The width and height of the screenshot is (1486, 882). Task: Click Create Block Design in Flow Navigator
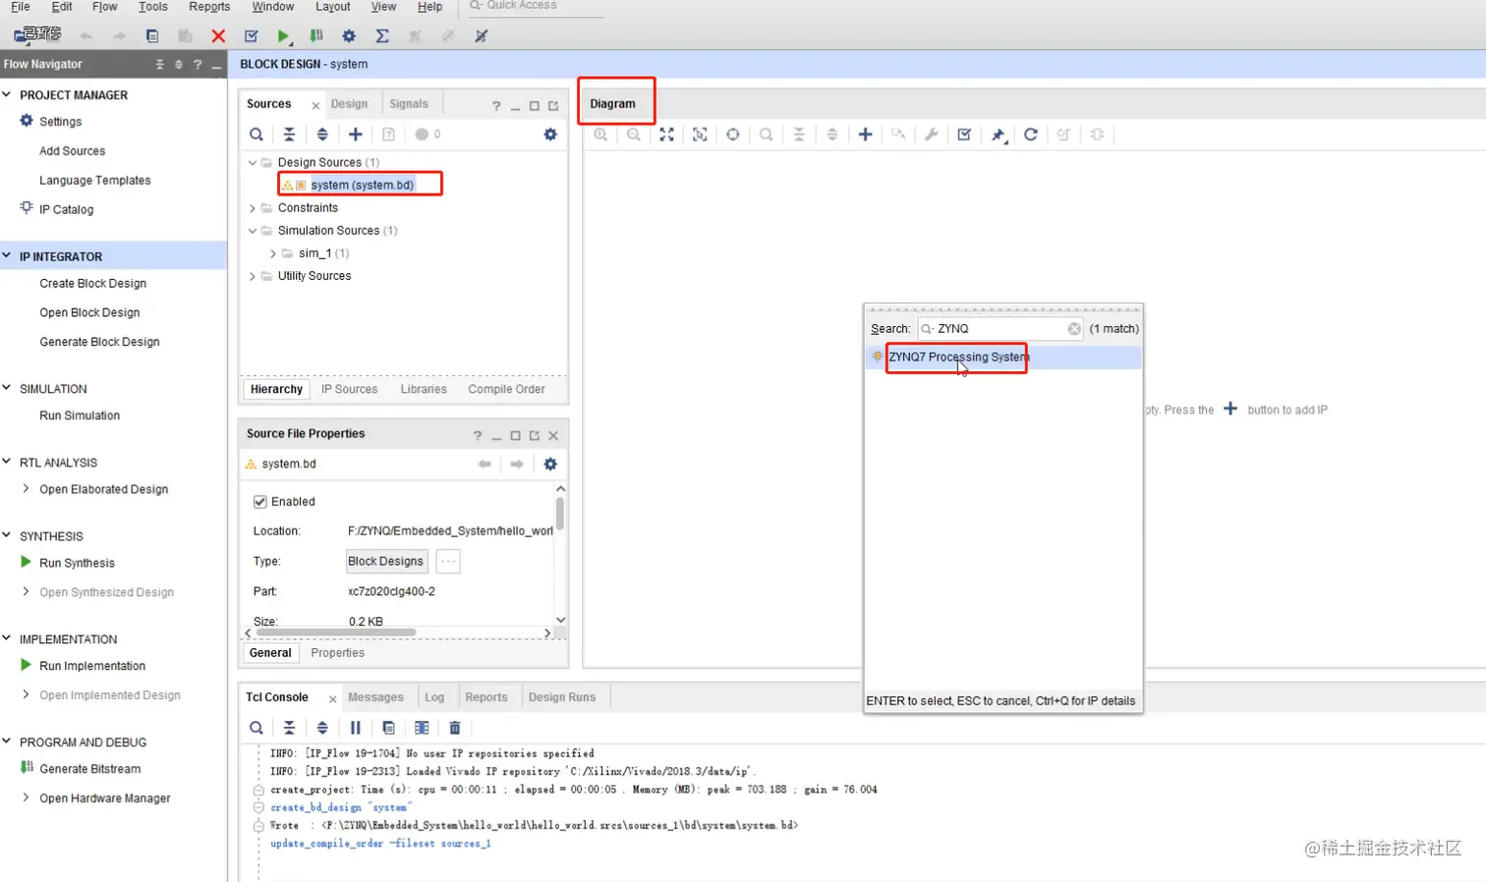pyautogui.click(x=92, y=284)
